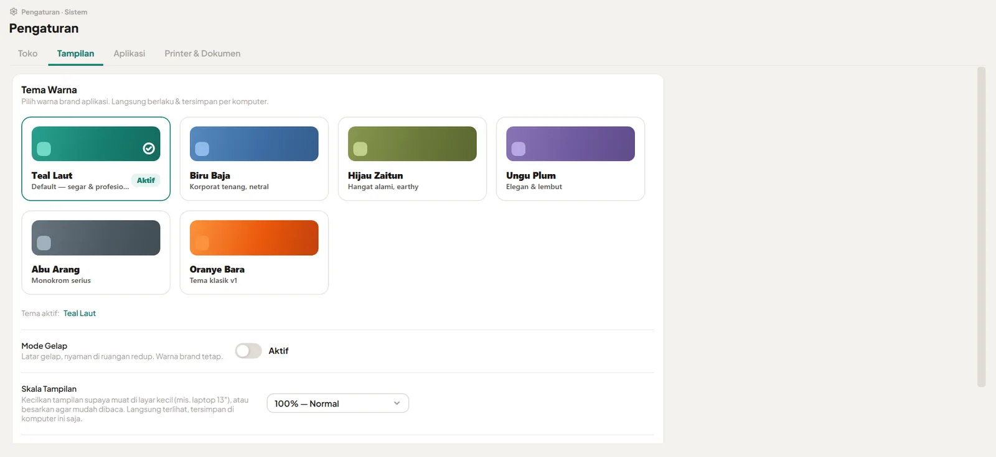Click the vertical scrollbar on the right

pyautogui.click(x=982, y=227)
